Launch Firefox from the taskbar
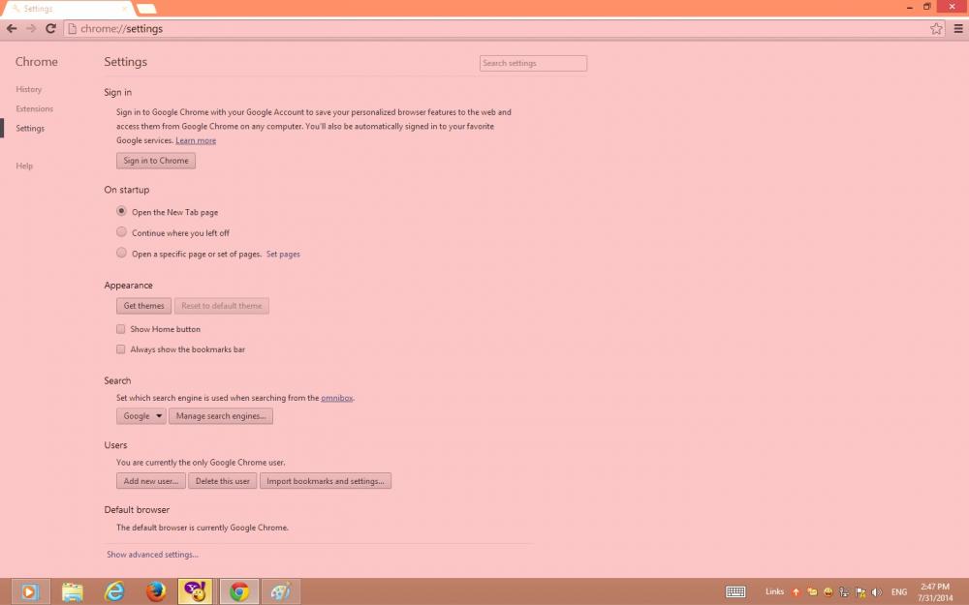 point(156,591)
